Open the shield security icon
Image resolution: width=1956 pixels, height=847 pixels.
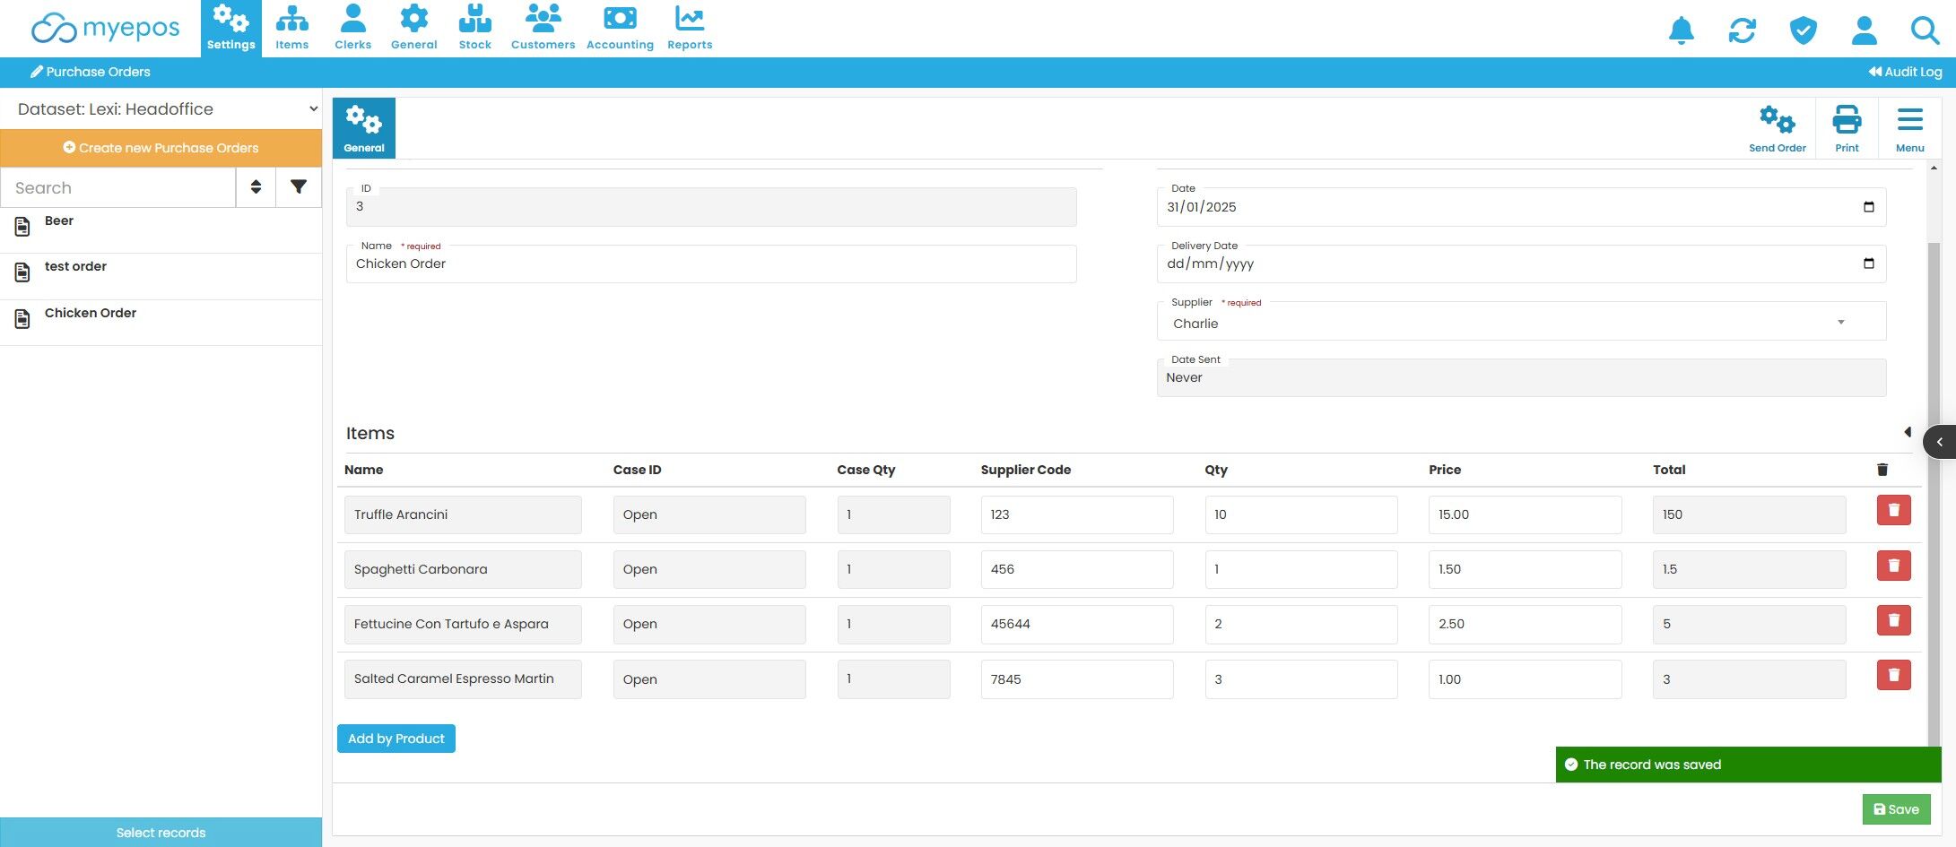coord(1804,30)
